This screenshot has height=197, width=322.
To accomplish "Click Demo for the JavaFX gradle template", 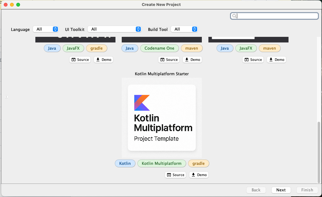I will point(104,60).
